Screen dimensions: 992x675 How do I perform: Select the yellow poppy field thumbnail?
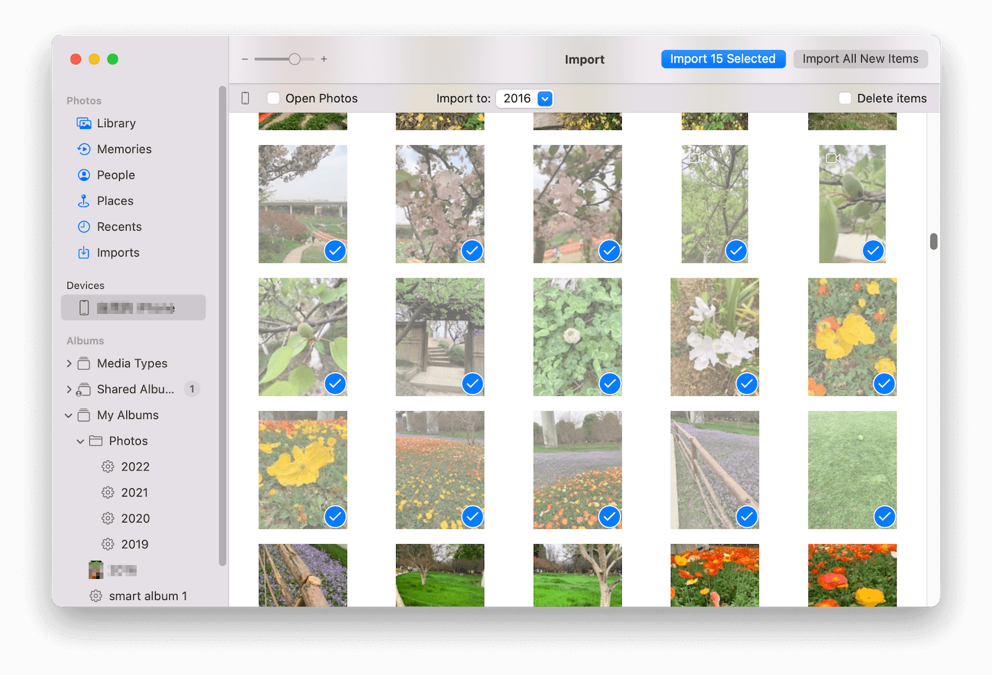click(x=440, y=469)
